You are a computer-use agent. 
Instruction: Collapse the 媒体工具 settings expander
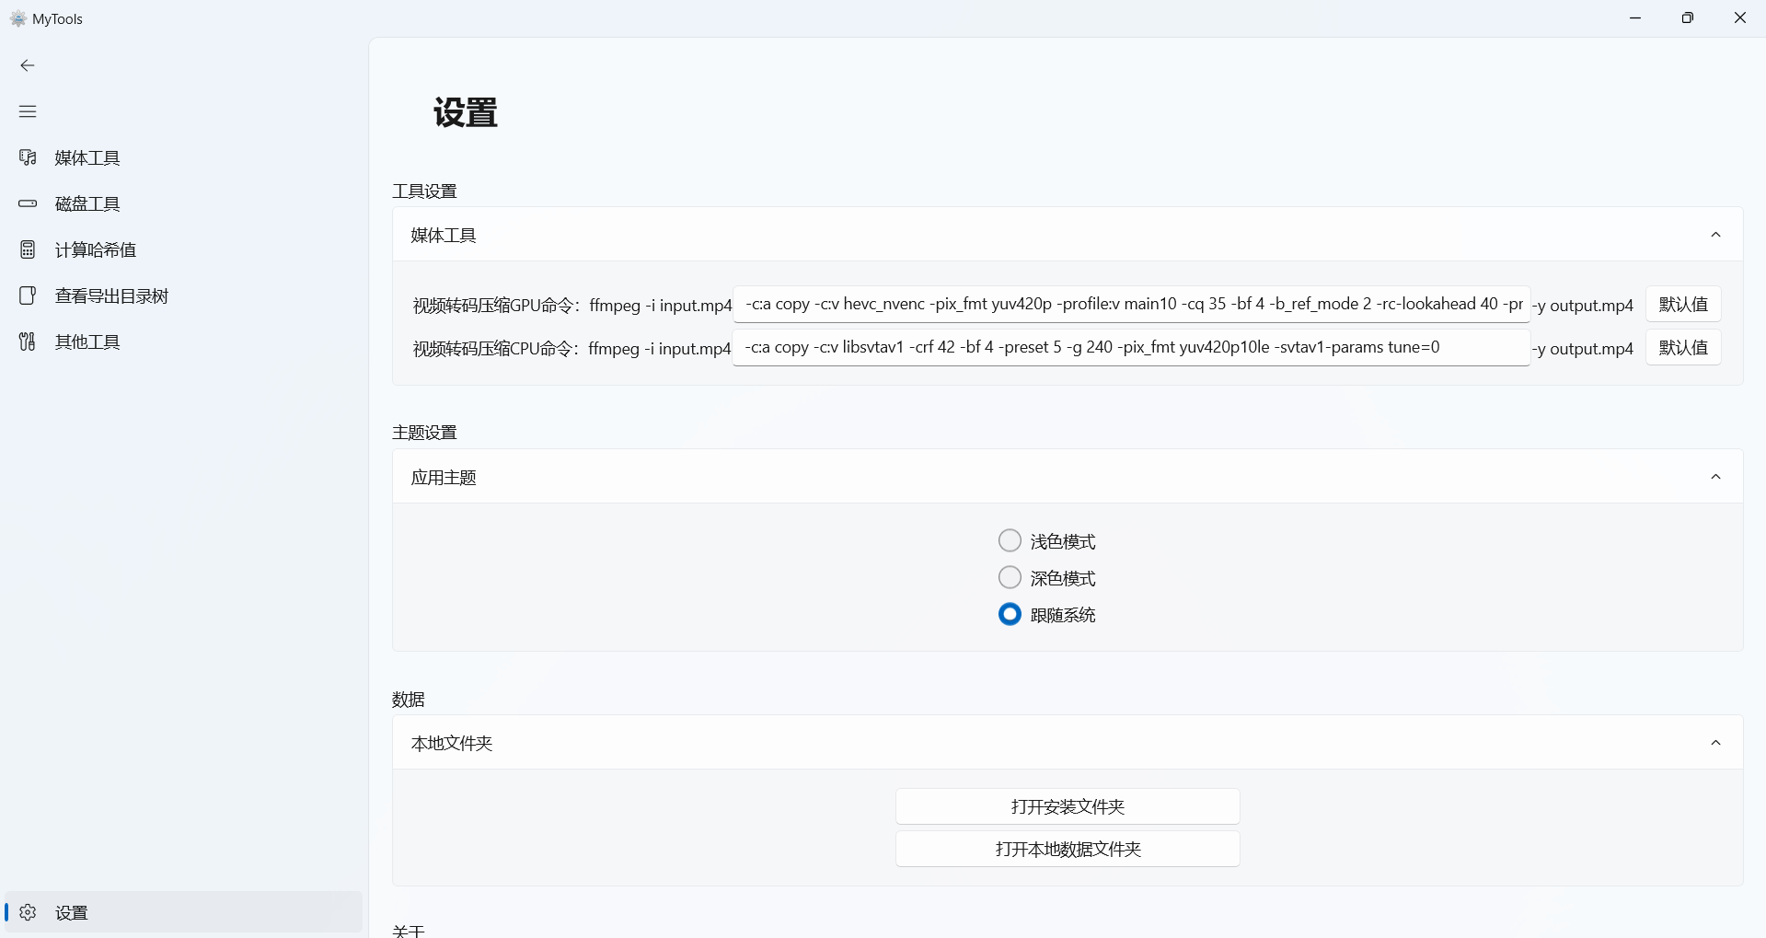click(x=1715, y=235)
